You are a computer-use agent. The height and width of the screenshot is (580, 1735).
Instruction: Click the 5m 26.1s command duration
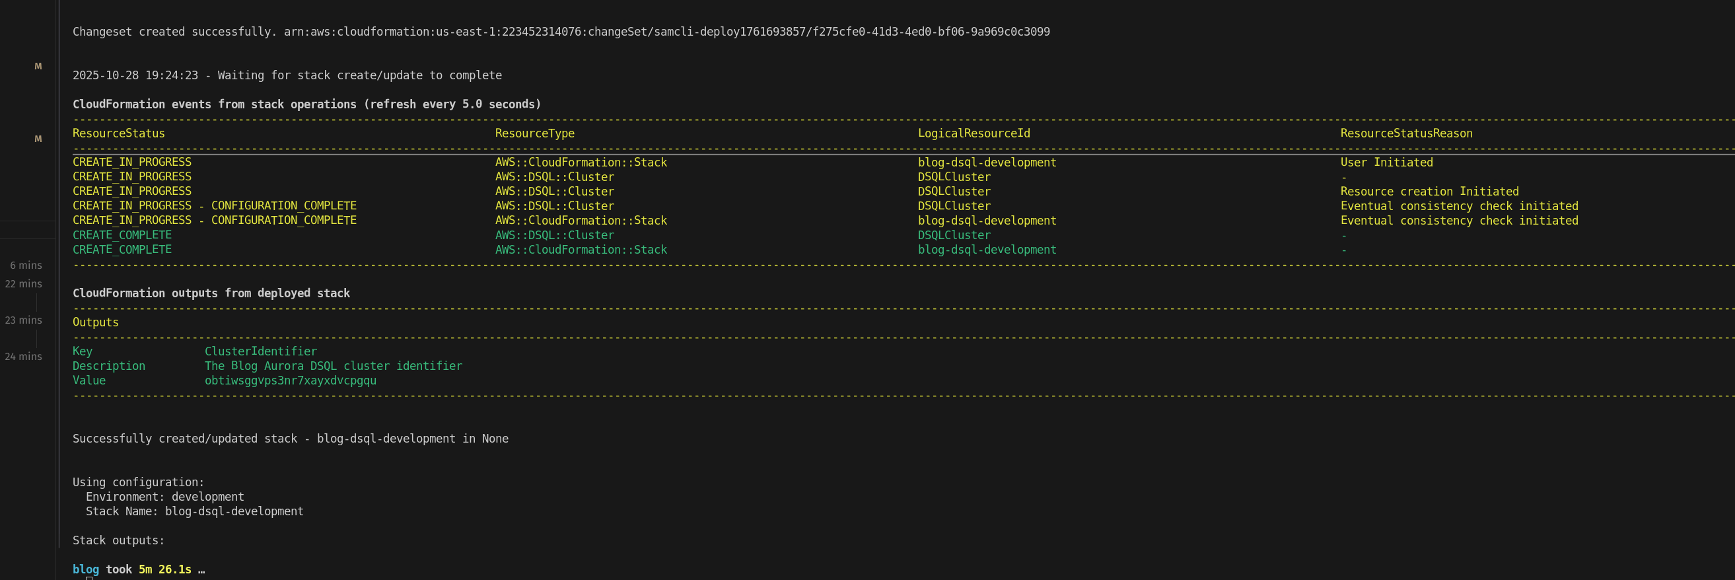(x=165, y=569)
